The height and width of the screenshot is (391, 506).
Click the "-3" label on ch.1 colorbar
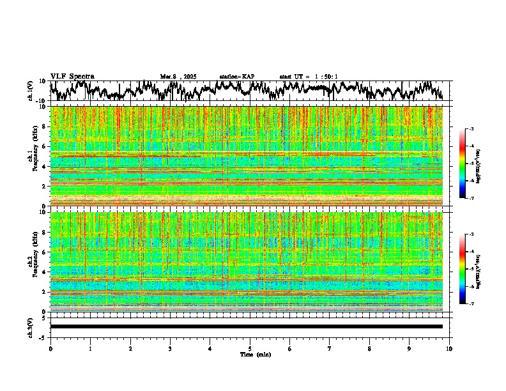471,128
